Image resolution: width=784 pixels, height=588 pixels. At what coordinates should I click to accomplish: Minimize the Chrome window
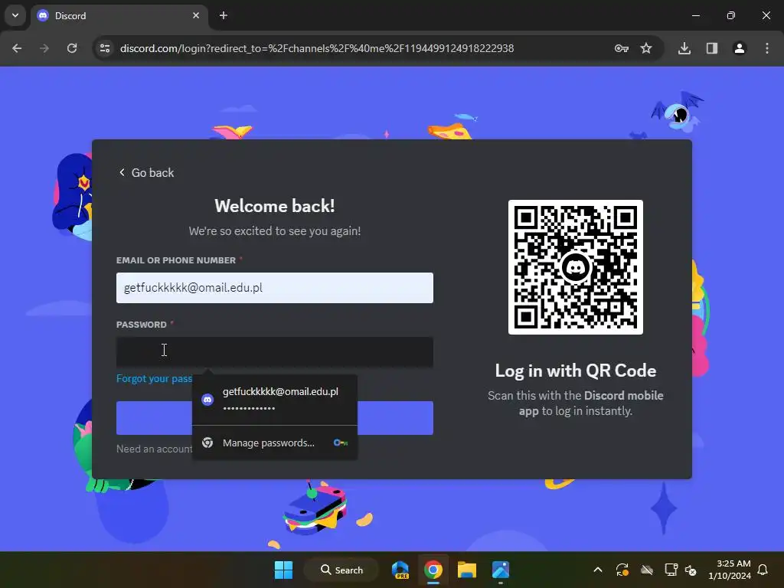(x=695, y=15)
